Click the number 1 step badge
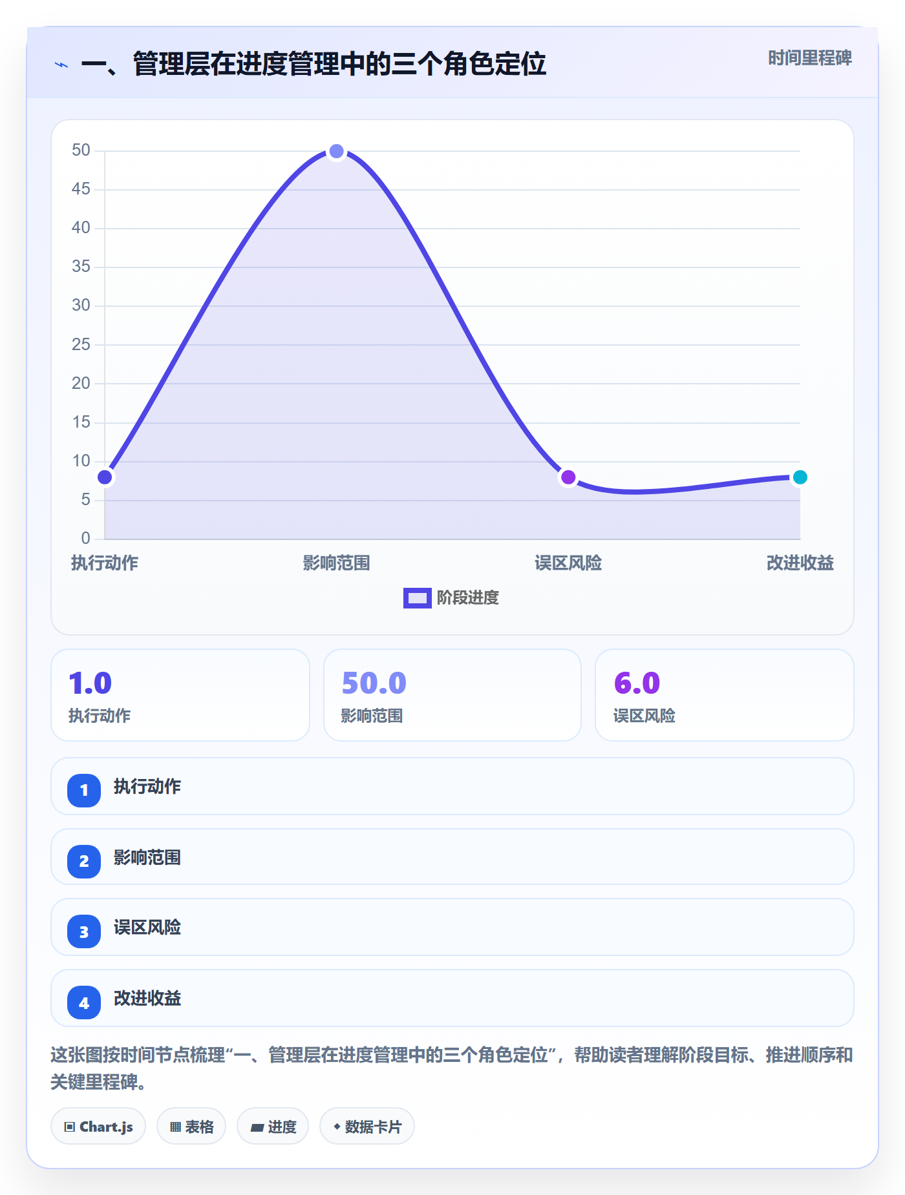 (84, 790)
